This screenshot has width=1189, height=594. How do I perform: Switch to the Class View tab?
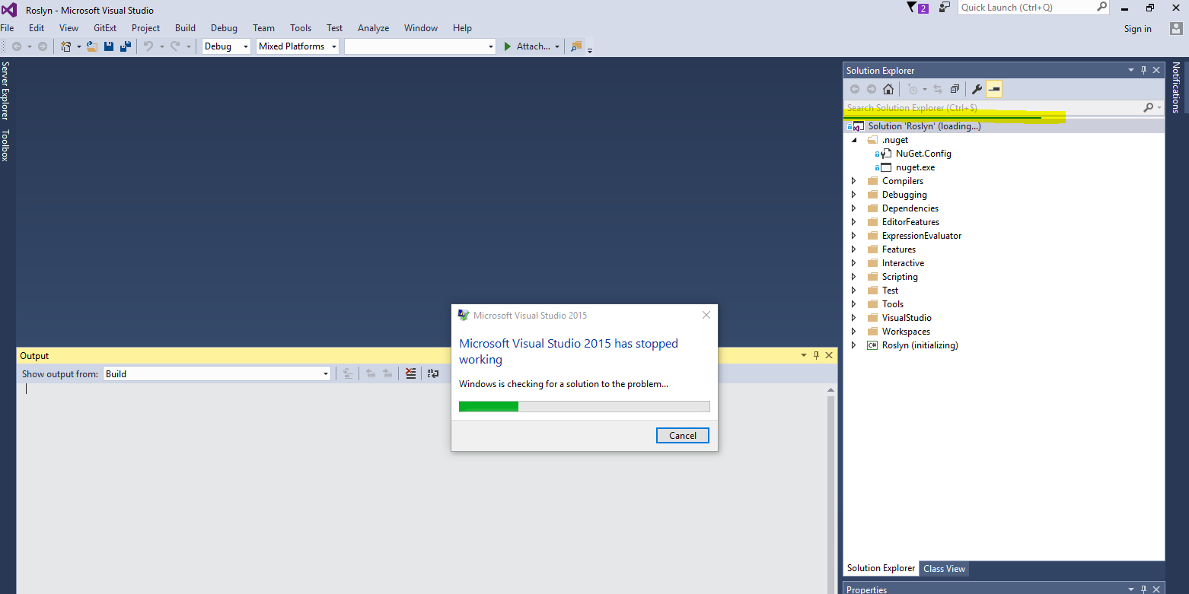944,568
